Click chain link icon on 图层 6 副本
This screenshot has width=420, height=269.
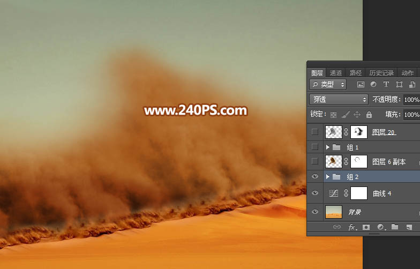click(346, 161)
